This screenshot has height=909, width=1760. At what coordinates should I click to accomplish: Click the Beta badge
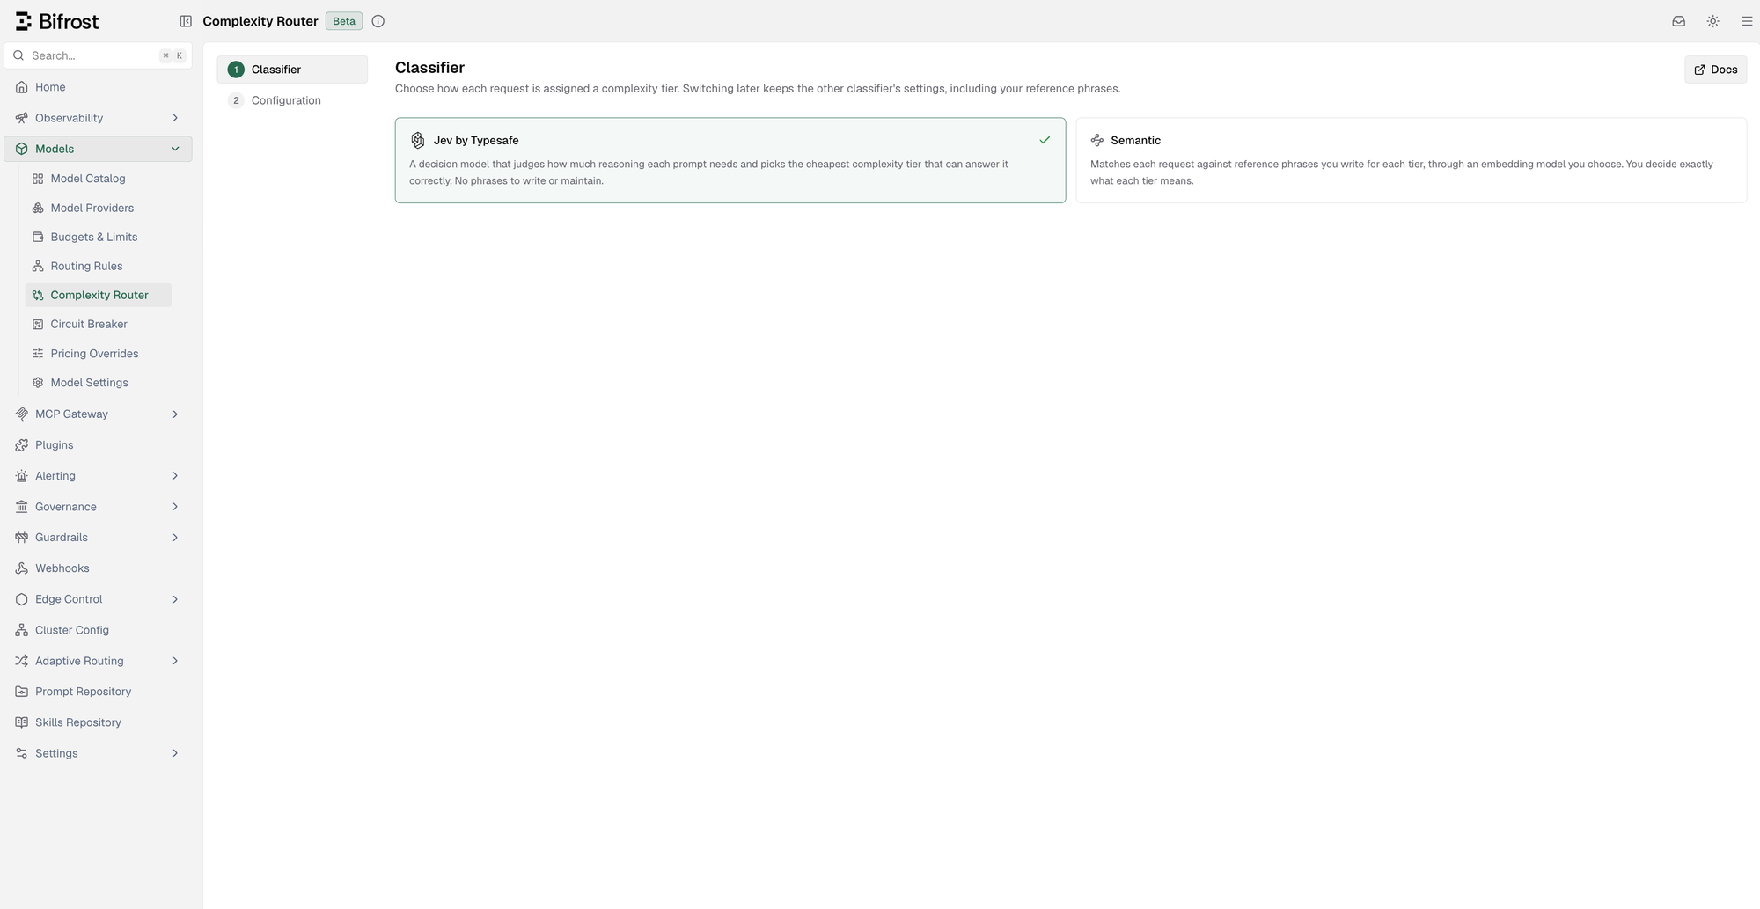click(344, 21)
